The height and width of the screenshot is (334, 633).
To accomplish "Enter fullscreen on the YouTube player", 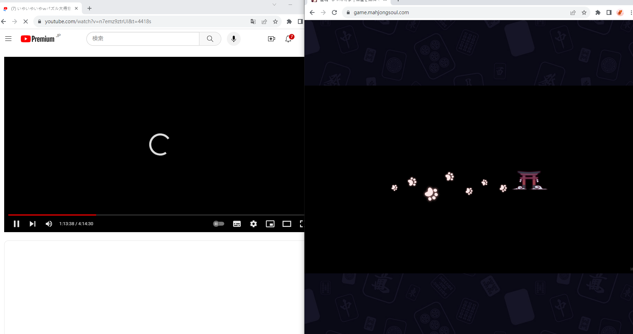I will (301, 224).
